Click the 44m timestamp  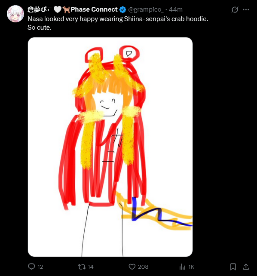(x=175, y=9)
